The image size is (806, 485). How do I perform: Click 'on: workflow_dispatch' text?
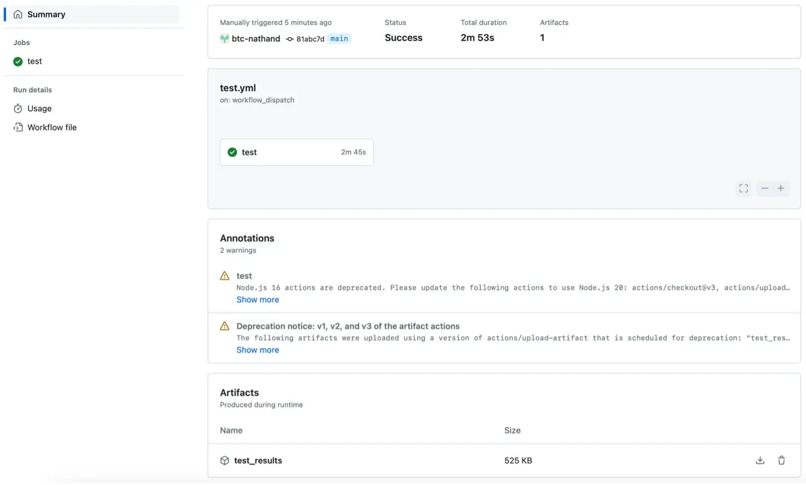[x=257, y=100]
